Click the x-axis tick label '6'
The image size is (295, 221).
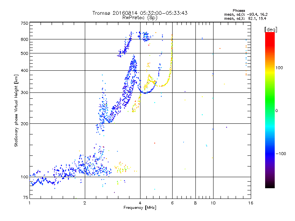[x=172, y=203]
